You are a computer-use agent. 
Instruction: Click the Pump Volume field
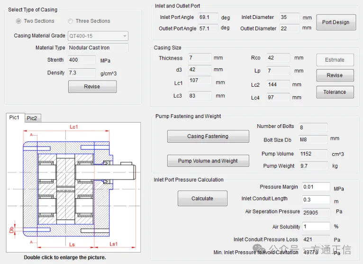click(x=313, y=154)
